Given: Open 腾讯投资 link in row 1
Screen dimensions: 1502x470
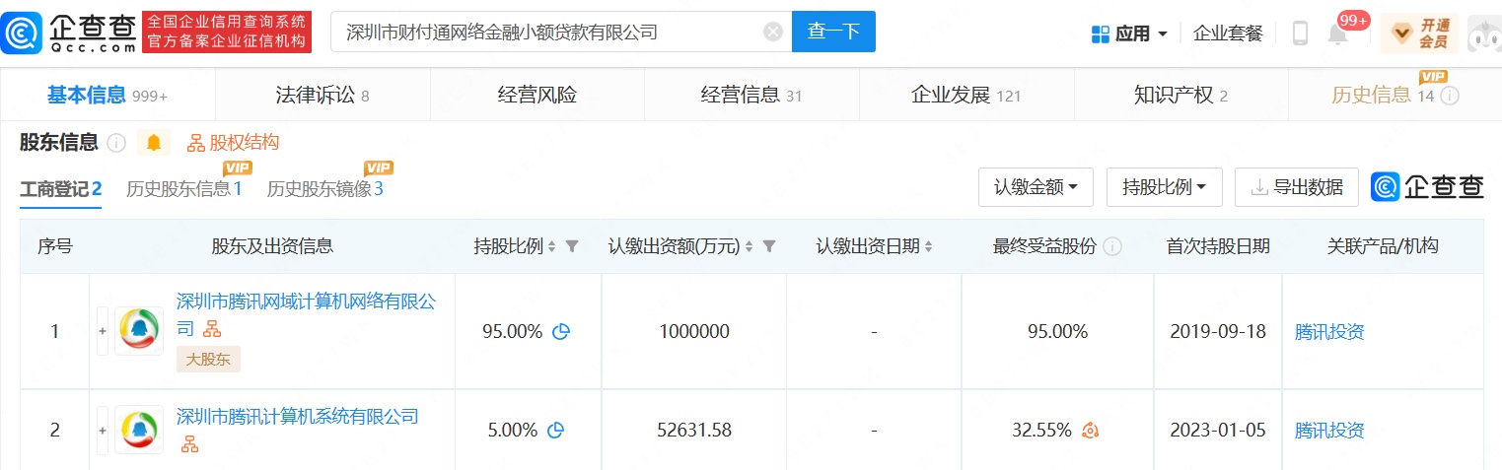Looking at the screenshot, I should point(1329,332).
